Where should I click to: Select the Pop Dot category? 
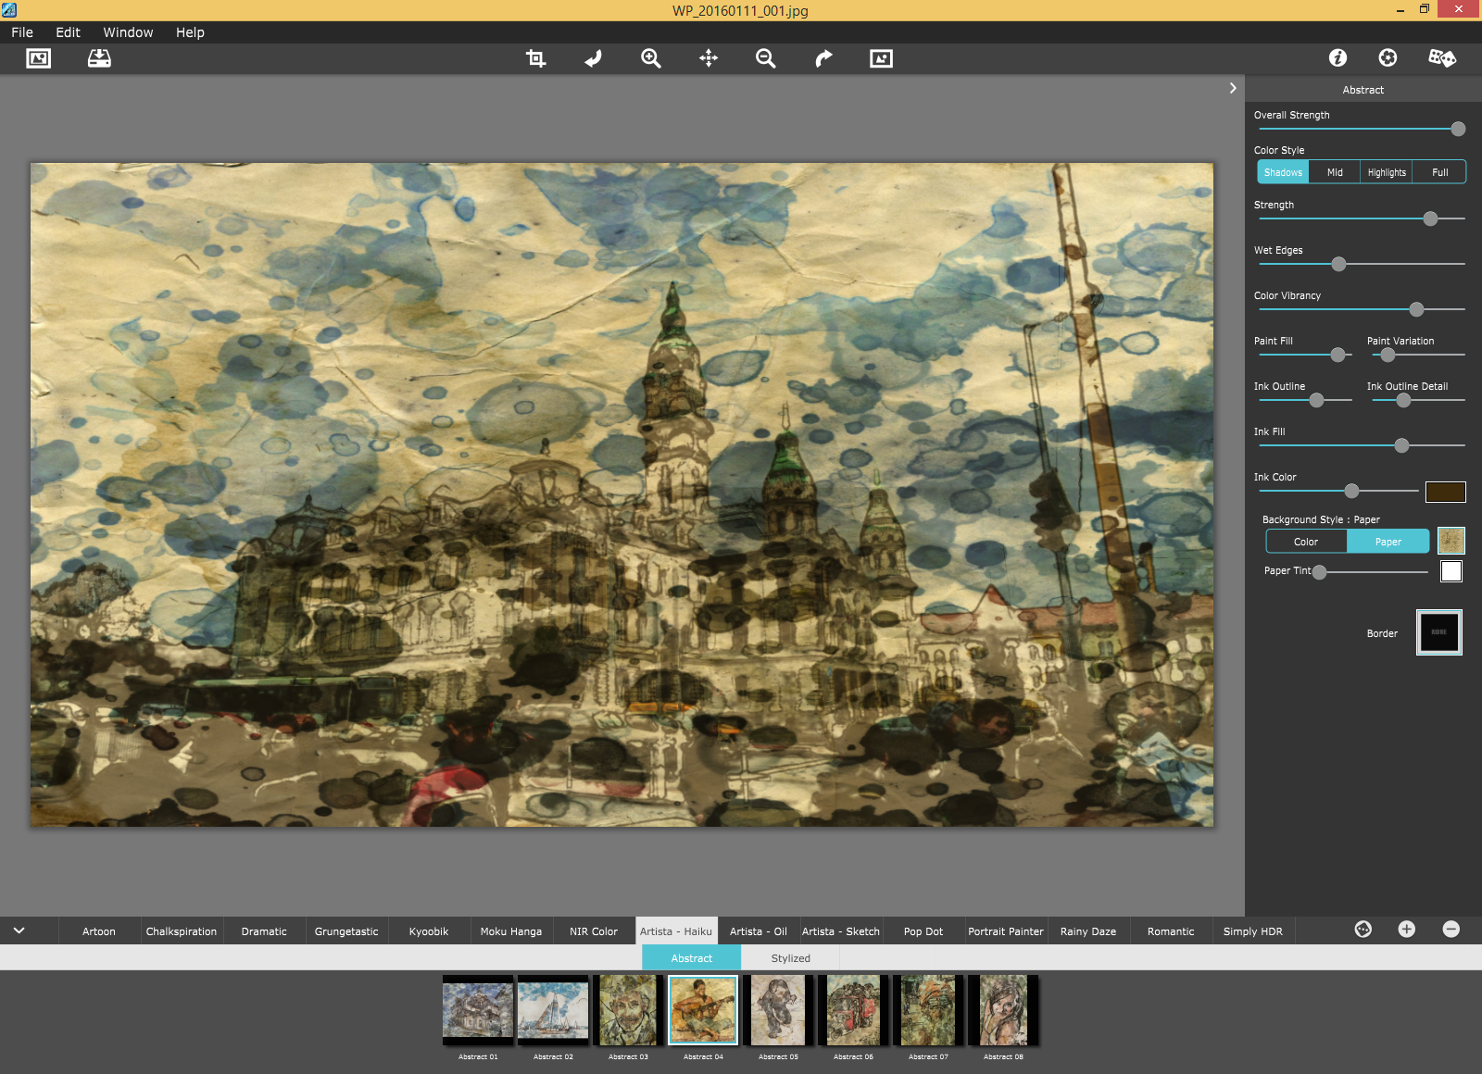(923, 931)
